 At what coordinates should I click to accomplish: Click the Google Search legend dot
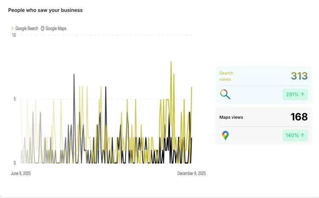[12, 29]
